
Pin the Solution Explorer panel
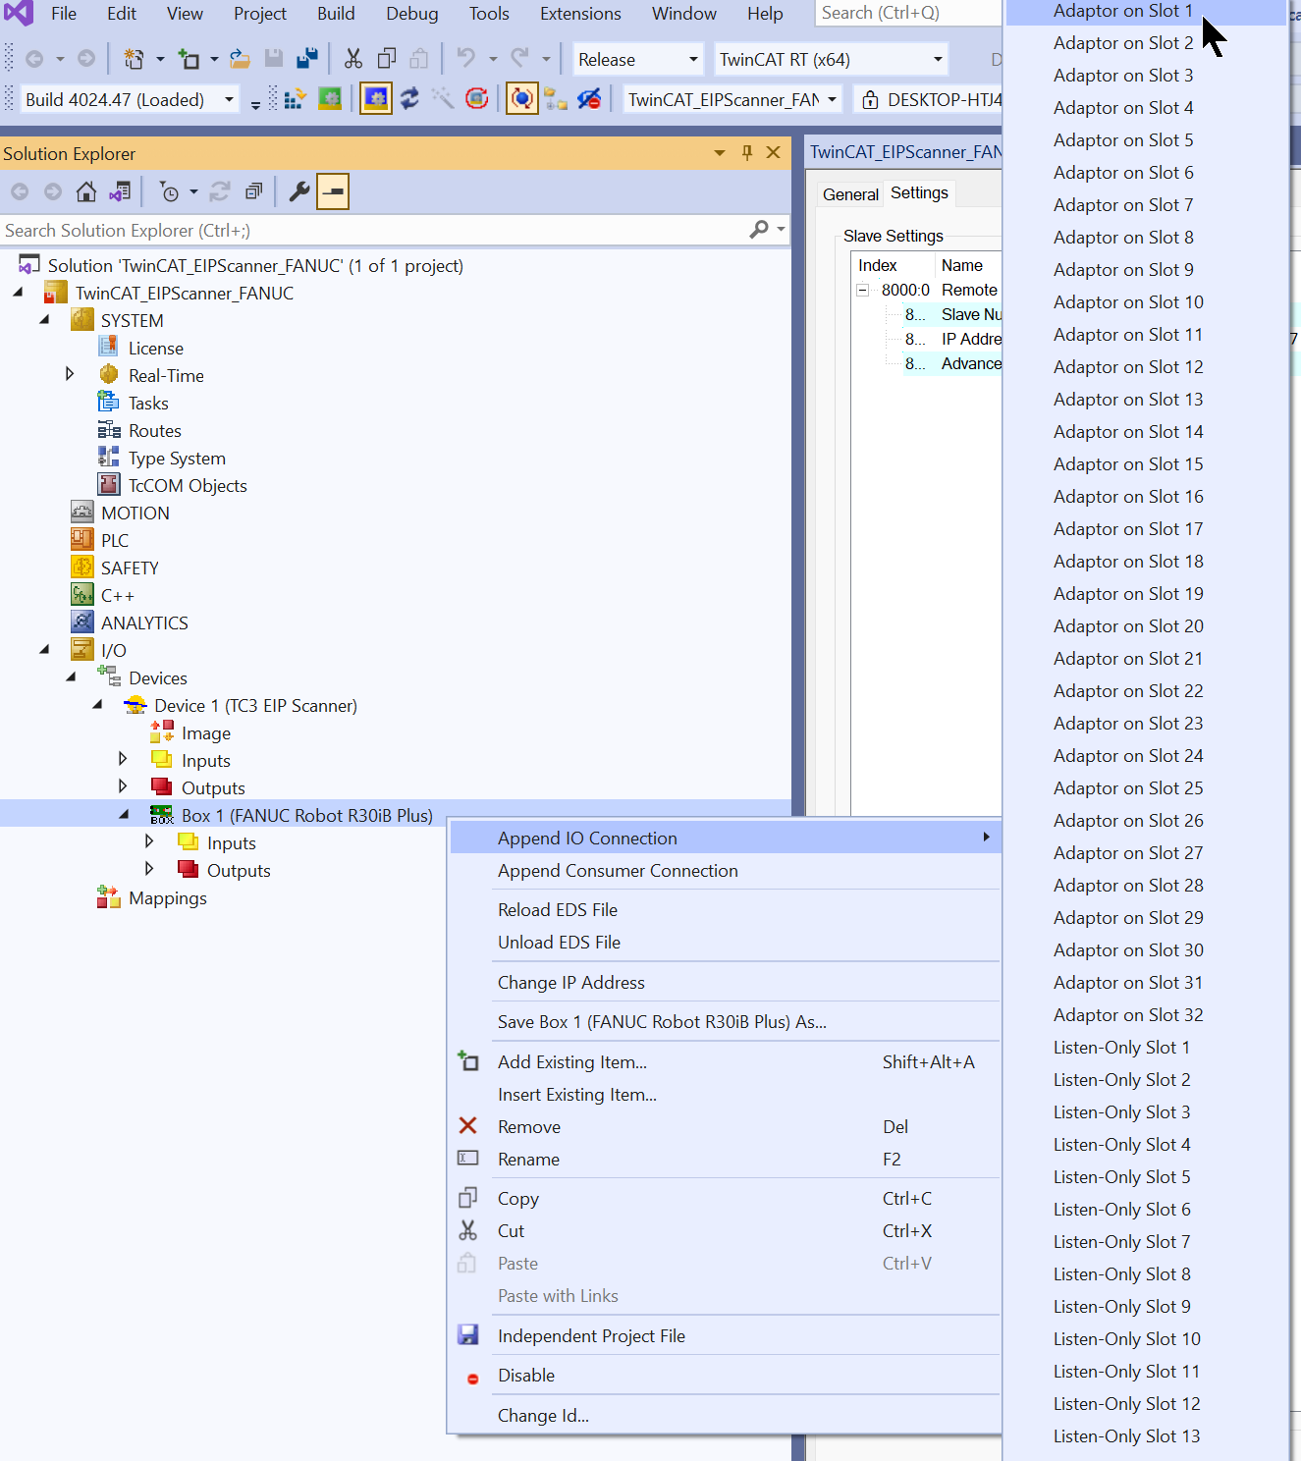click(x=747, y=152)
